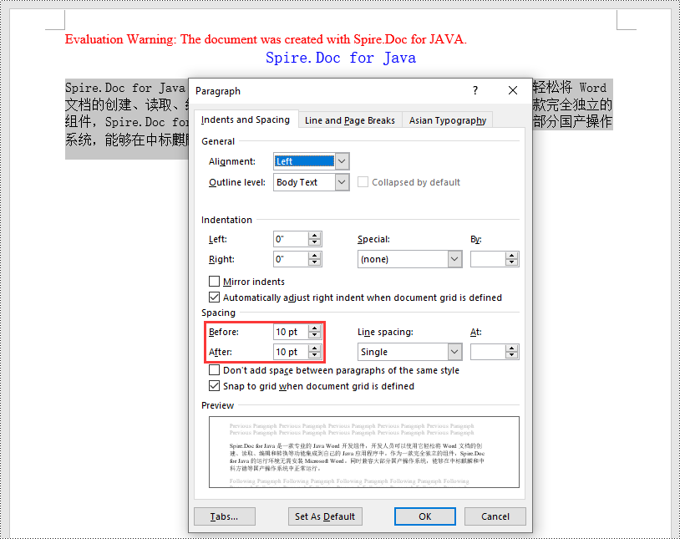Click the Right indentation input field

pyautogui.click(x=291, y=259)
